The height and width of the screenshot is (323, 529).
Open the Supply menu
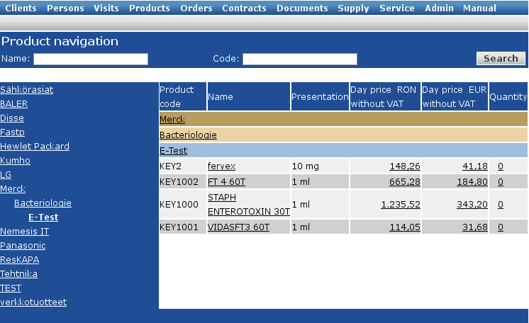[354, 8]
